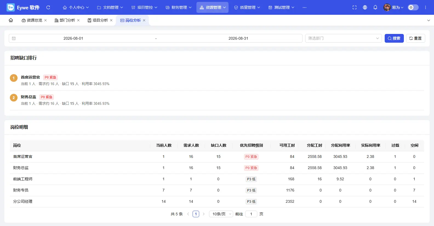Open the 资源管理 menu
This screenshot has width=434, height=226.
[213, 7]
